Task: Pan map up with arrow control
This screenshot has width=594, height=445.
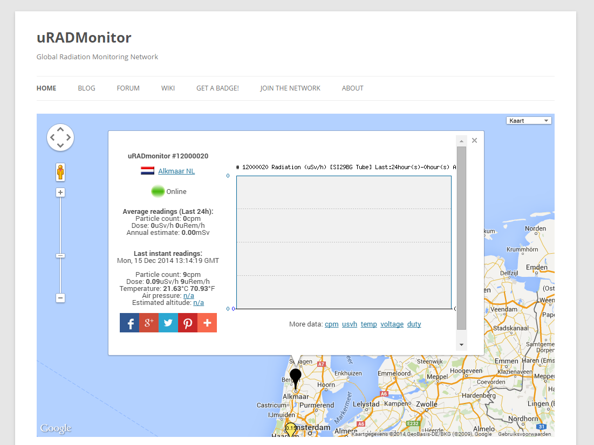Action: click(60, 129)
